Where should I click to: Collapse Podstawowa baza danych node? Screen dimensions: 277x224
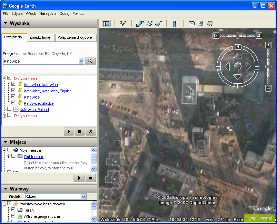pyautogui.click(x=4, y=204)
